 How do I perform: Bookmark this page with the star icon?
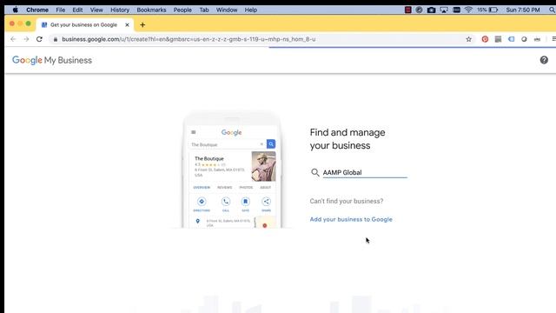click(x=469, y=39)
